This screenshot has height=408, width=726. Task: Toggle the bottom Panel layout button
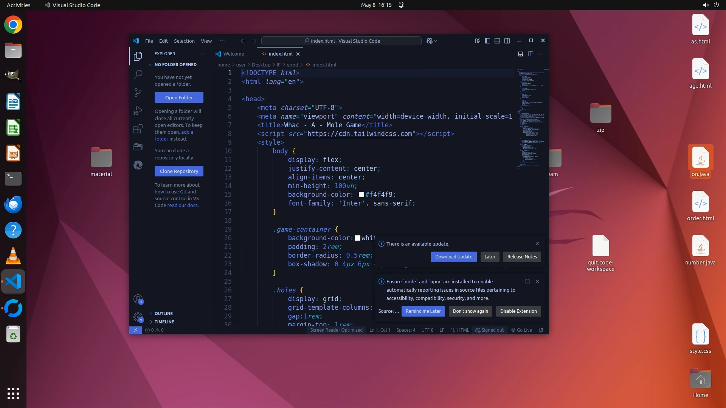point(497,41)
